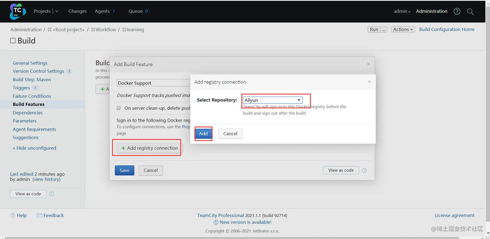Image resolution: width=490 pixels, height=239 pixels.
Task: Open Workflow breadcrumb link
Action: point(106,30)
